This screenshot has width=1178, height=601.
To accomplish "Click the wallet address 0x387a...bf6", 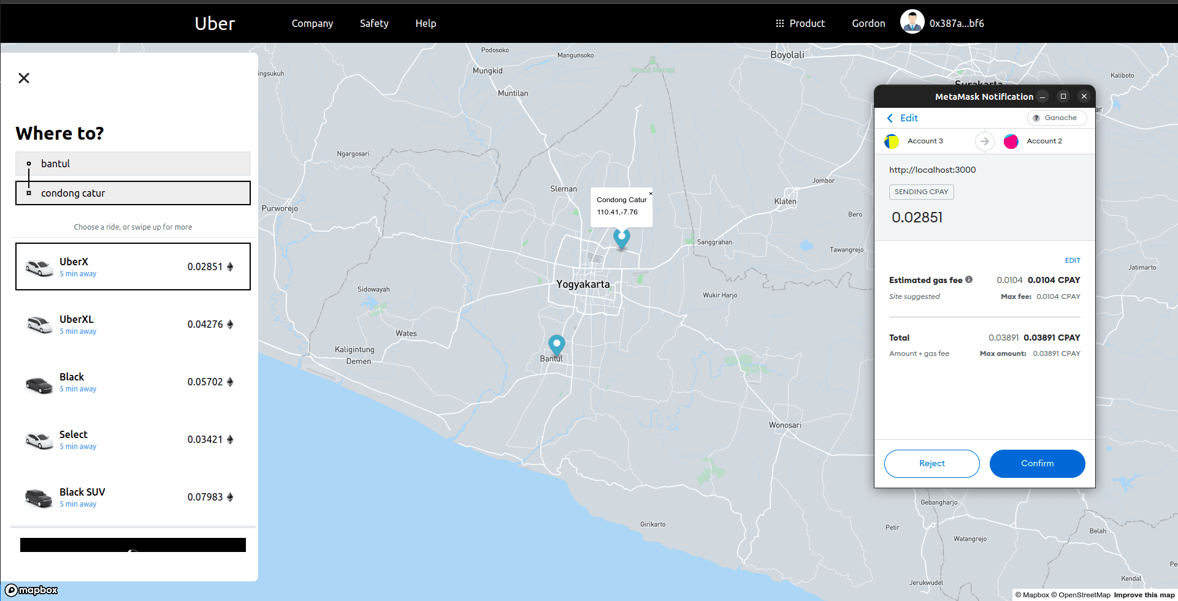I will (x=957, y=23).
